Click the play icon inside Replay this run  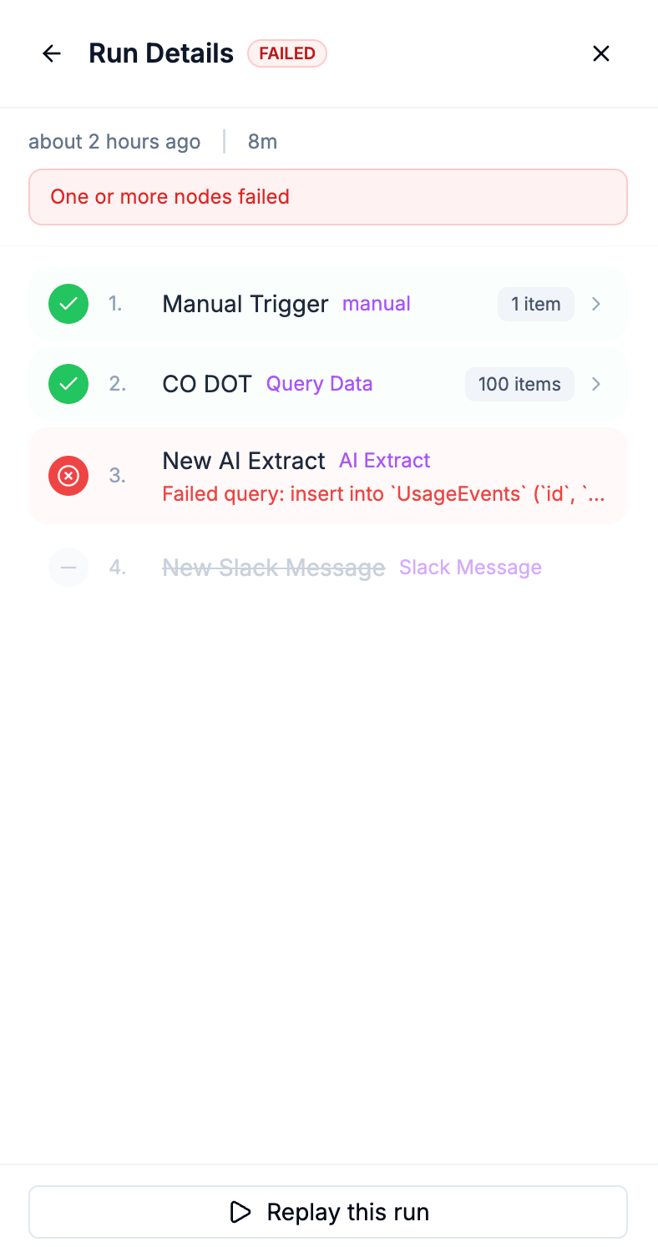[x=240, y=1211]
